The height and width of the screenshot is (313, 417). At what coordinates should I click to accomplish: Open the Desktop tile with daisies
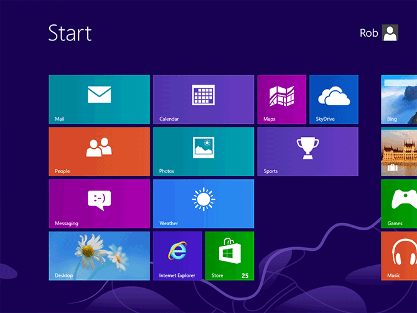point(99,256)
